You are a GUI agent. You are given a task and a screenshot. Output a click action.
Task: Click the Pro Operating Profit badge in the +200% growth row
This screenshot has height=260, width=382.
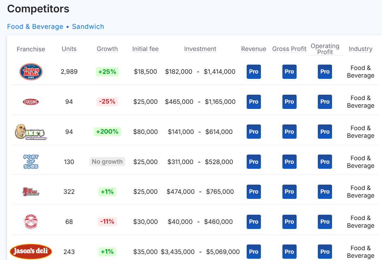click(x=325, y=132)
